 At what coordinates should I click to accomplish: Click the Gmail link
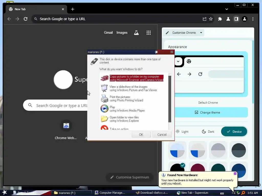[x=108, y=33]
